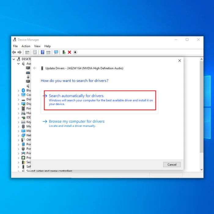
Task: Click the scan for hardware changes icon
Action: pos(56,52)
